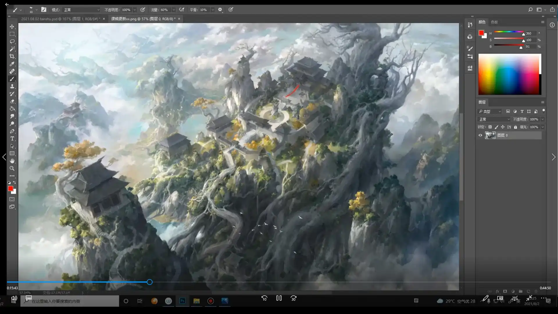
Task: Select the Eyedropper tool
Action: point(12,64)
